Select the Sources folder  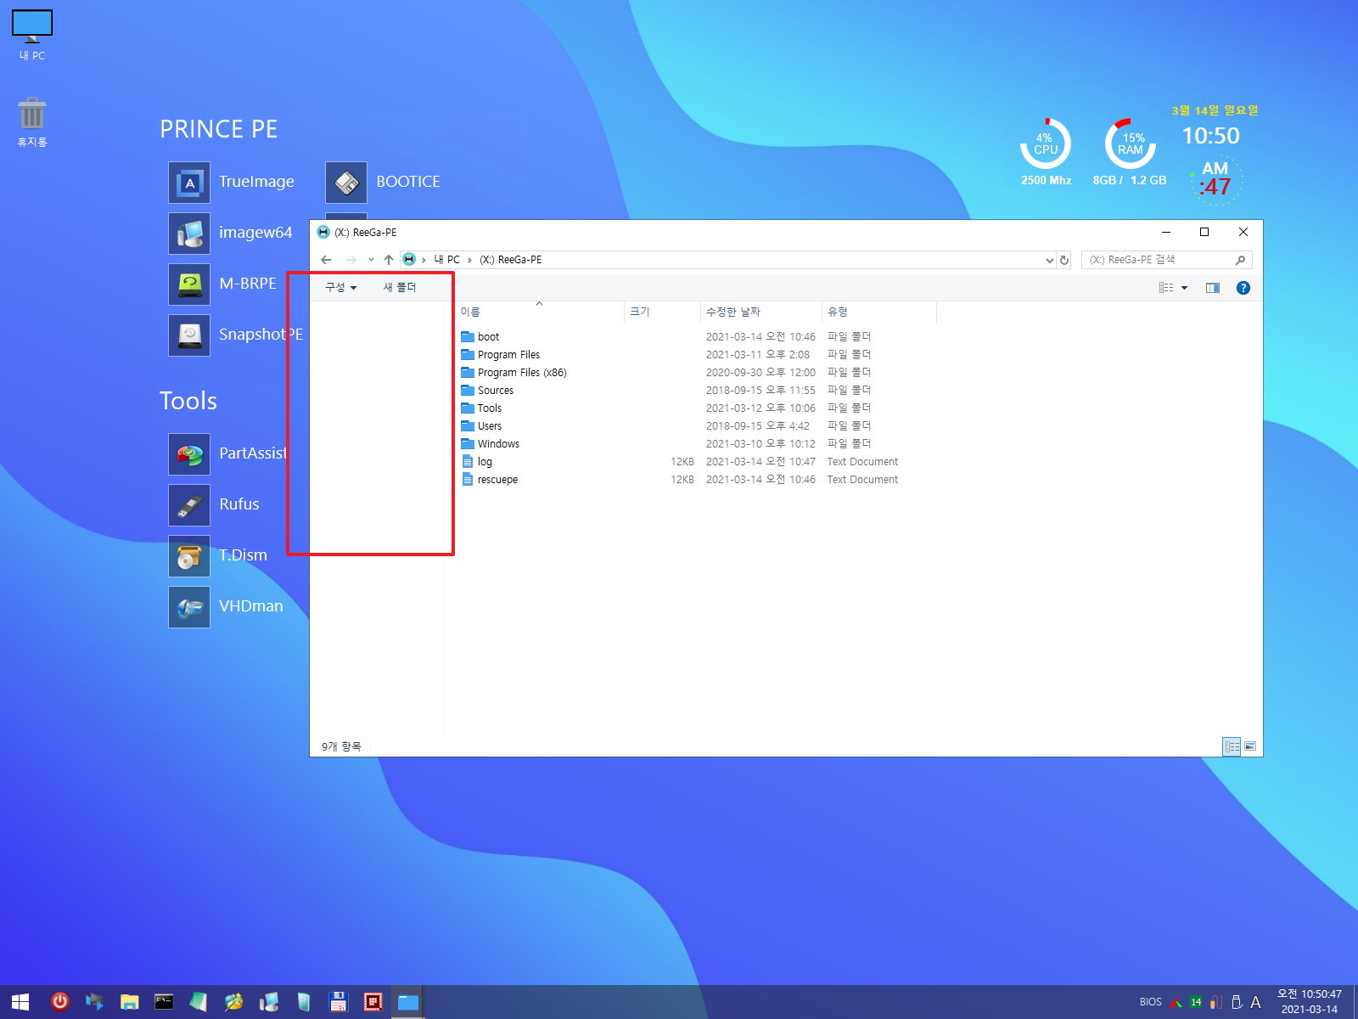(487, 391)
